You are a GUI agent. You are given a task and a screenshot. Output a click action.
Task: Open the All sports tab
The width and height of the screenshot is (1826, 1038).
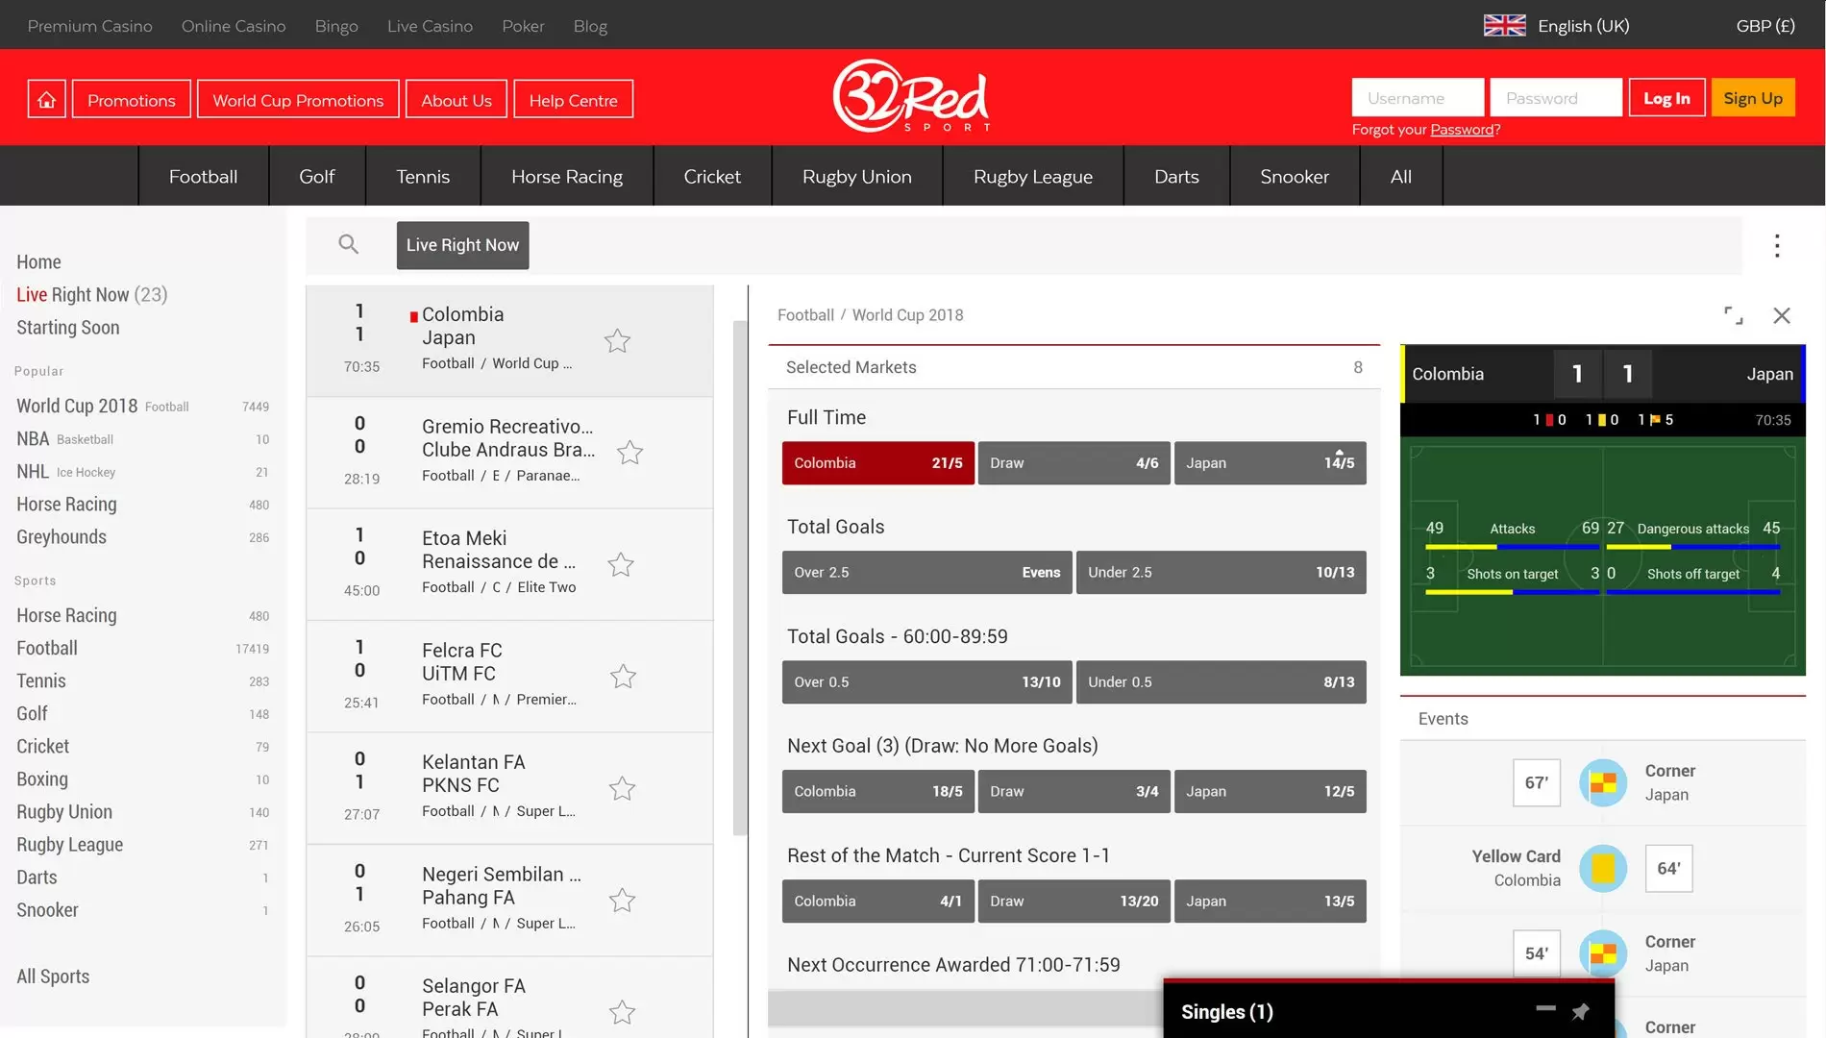coord(1401,176)
